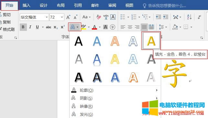This screenshot has width=208, height=118.
Task: Click the line spacing icon
Action: (x=161, y=27)
